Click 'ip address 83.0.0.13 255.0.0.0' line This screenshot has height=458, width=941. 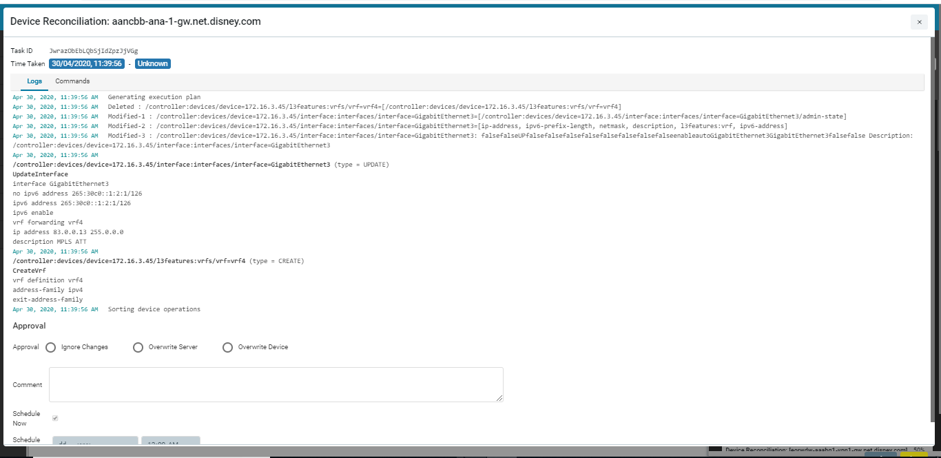pos(68,232)
